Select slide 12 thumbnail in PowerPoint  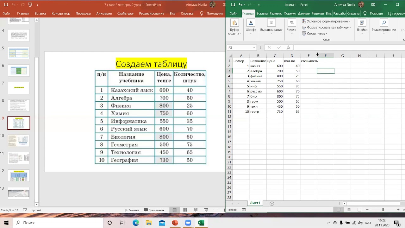coord(19,175)
